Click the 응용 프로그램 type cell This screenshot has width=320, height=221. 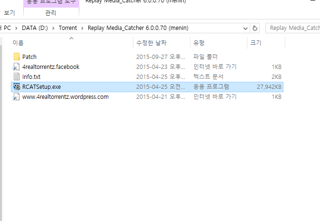coord(211,86)
